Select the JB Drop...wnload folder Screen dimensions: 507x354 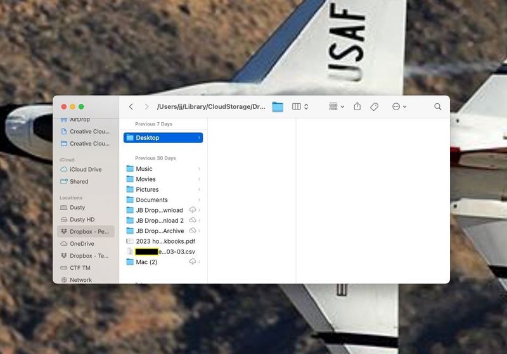point(163,210)
